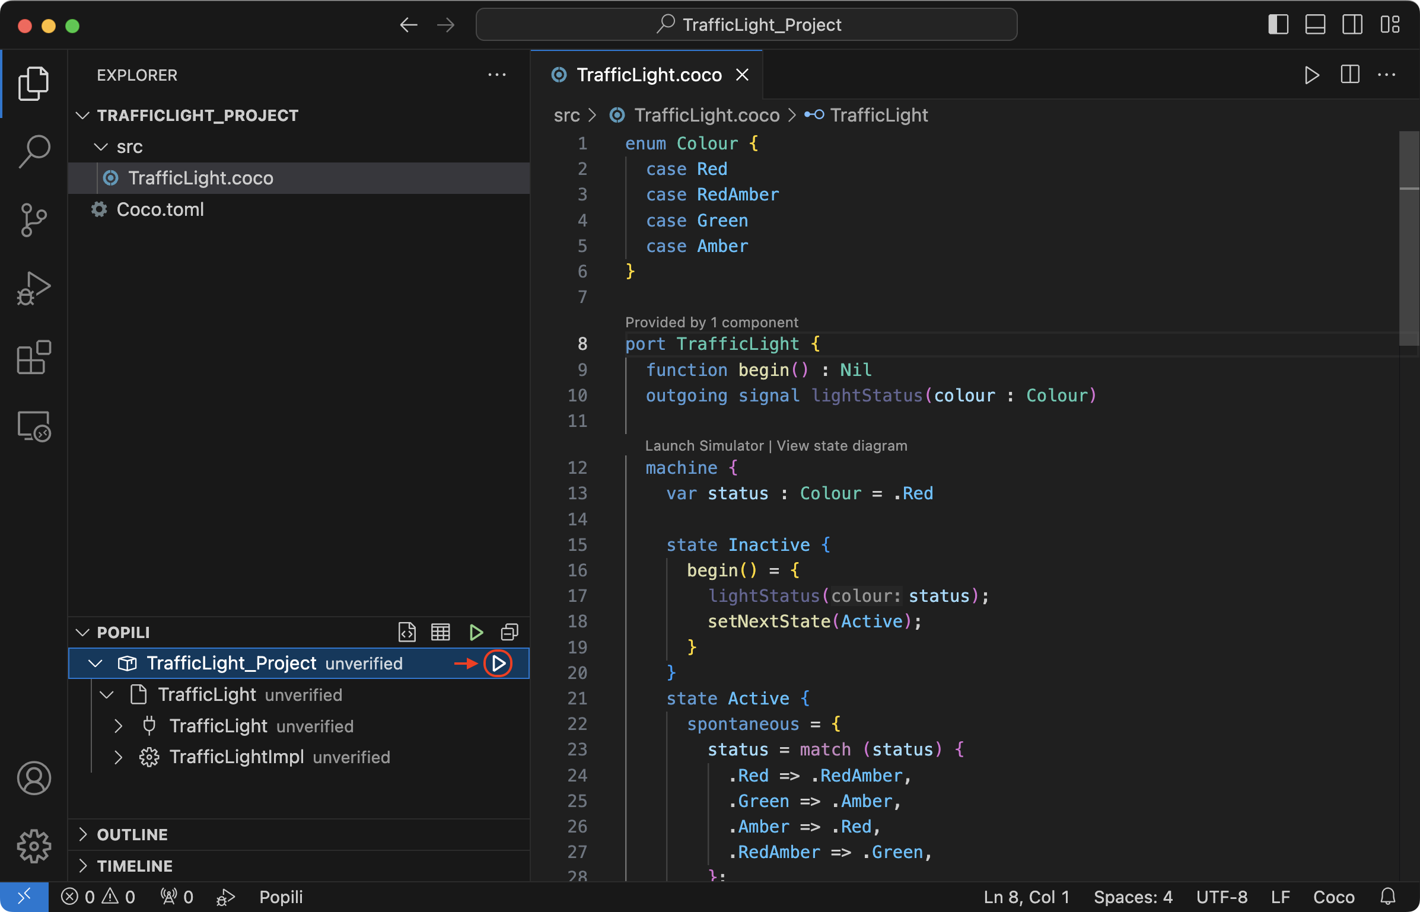Go back with the left arrow
This screenshot has height=912, width=1420.
tap(409, 25)
